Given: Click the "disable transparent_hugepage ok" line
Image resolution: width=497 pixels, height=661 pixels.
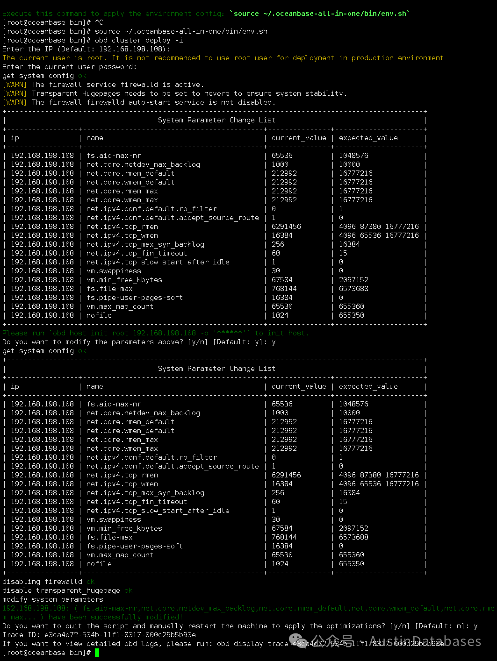Looking at the screenshot, I should 67,590.
